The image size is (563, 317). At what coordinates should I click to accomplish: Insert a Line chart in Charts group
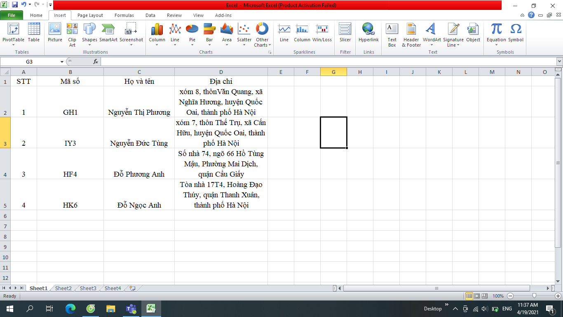pyautogui.click(x=175, y=35)
